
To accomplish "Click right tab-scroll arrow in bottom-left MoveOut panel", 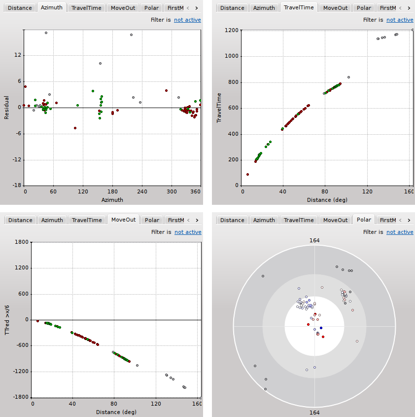I will click(198, 220).
